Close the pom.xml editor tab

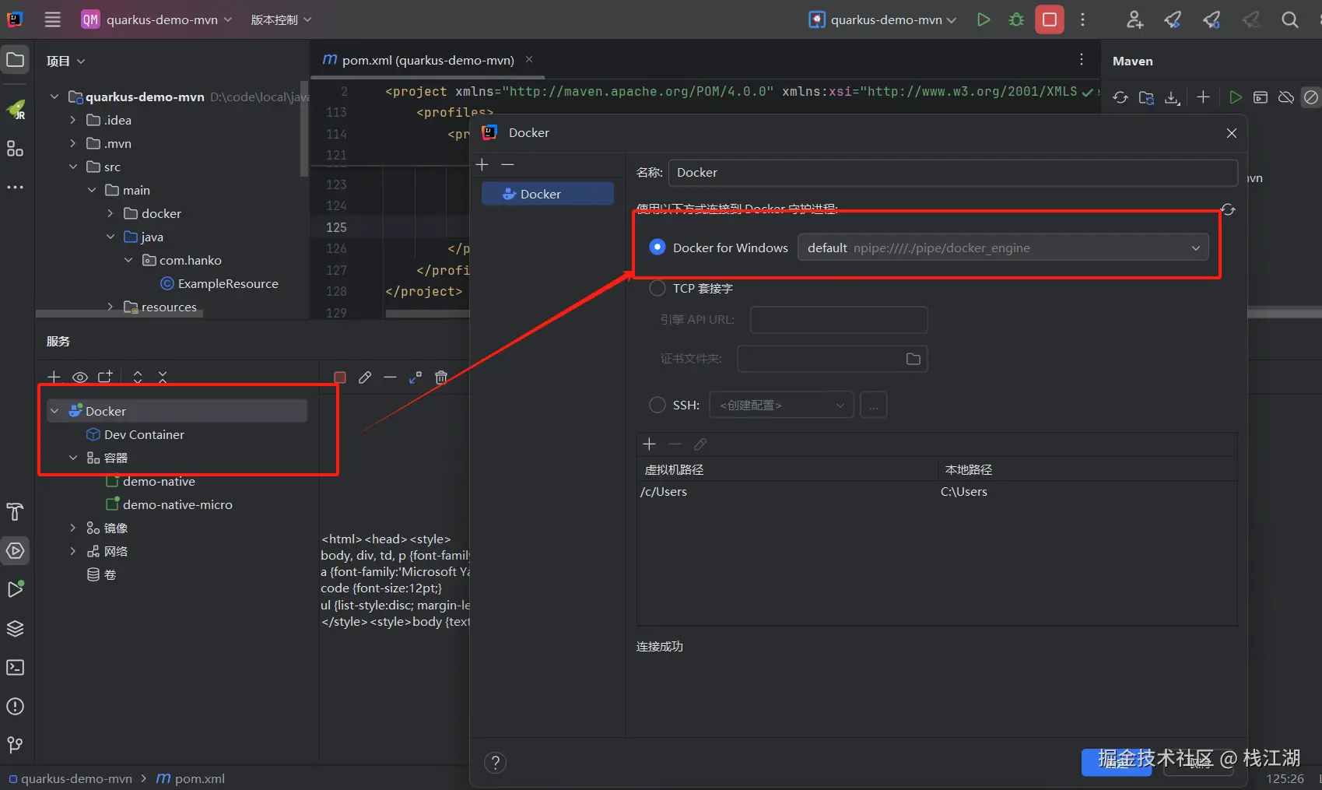click(x=529, y=60)
